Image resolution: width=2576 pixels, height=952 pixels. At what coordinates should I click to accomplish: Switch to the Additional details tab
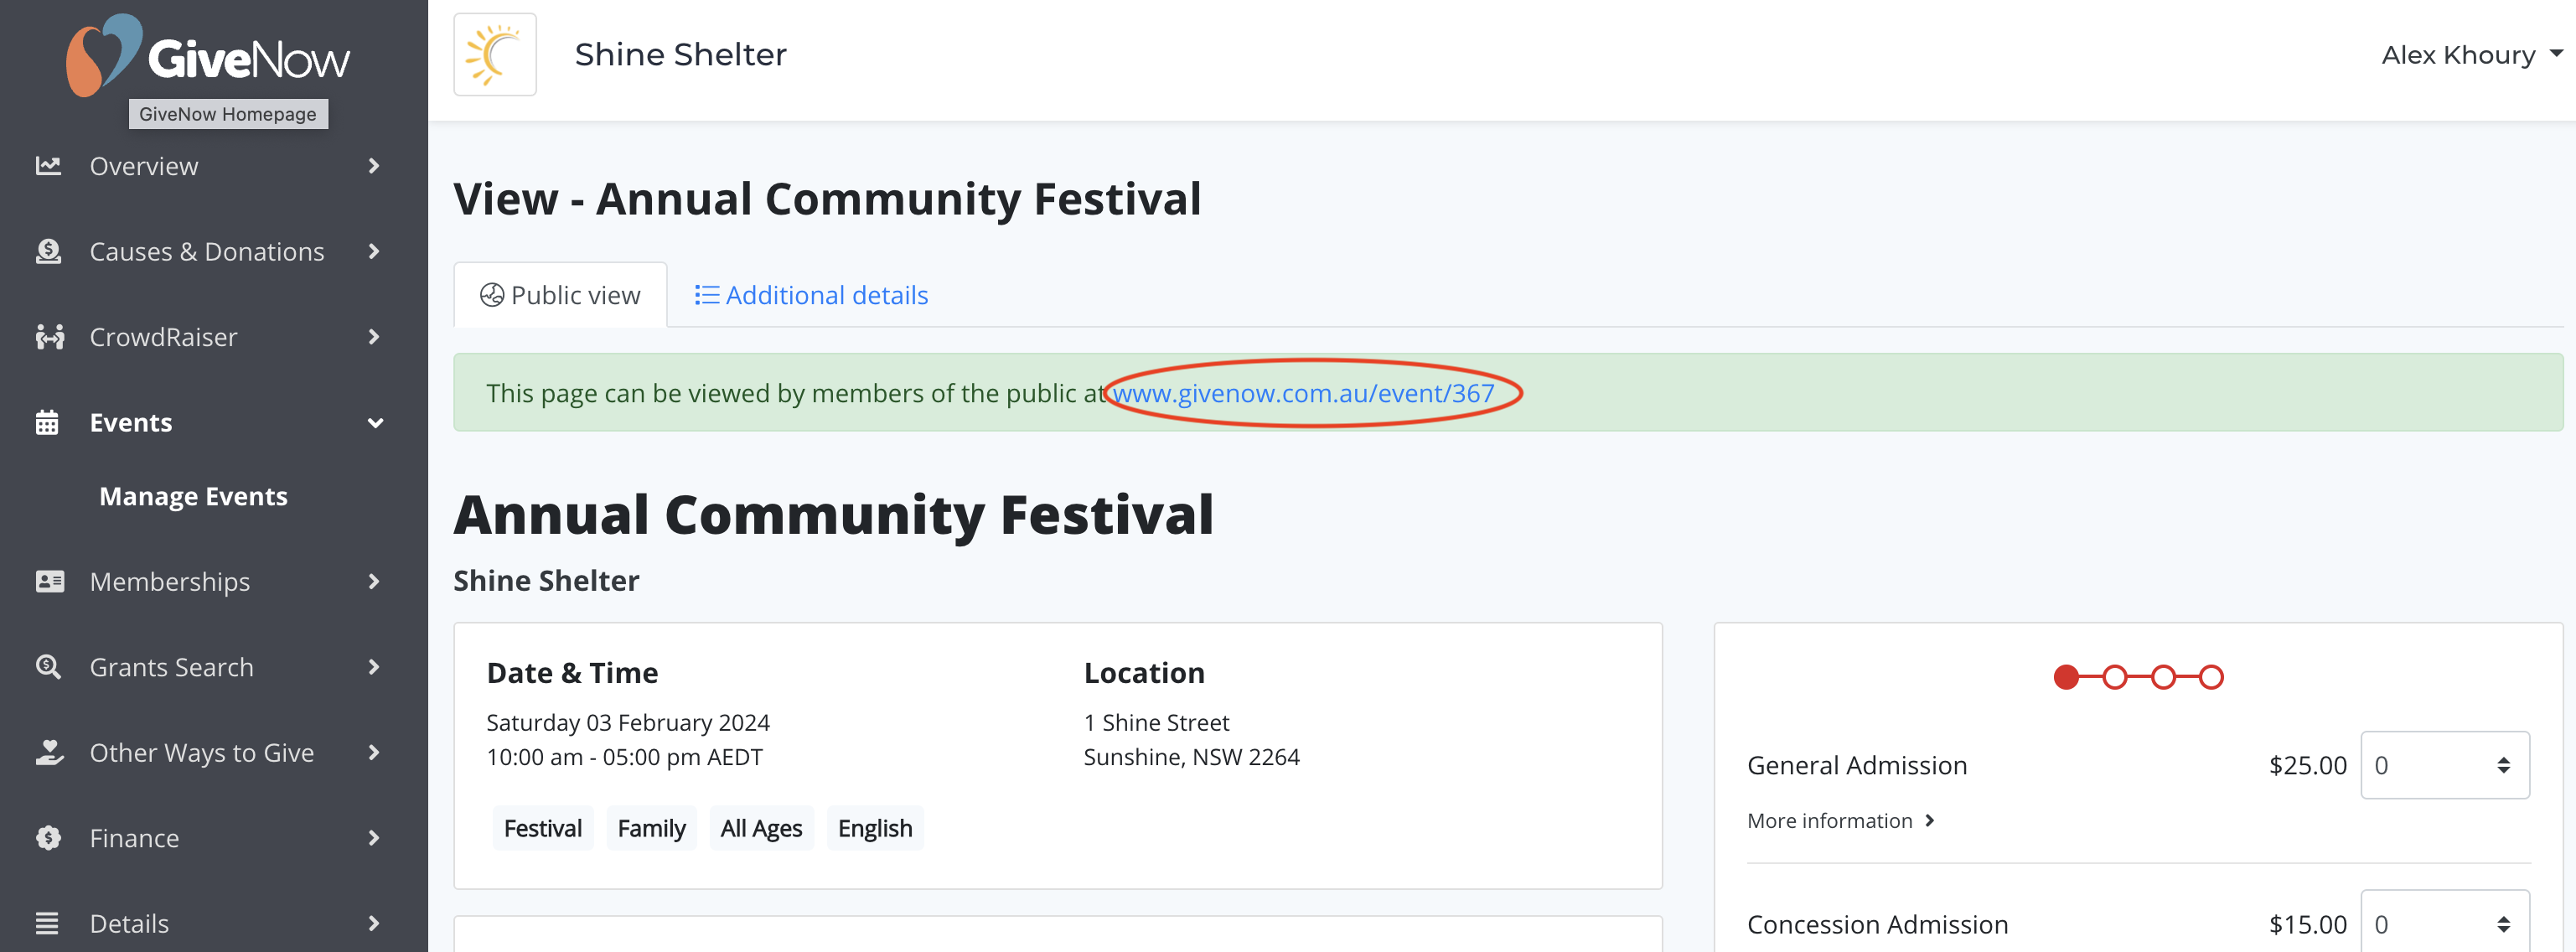pos(811,295)
